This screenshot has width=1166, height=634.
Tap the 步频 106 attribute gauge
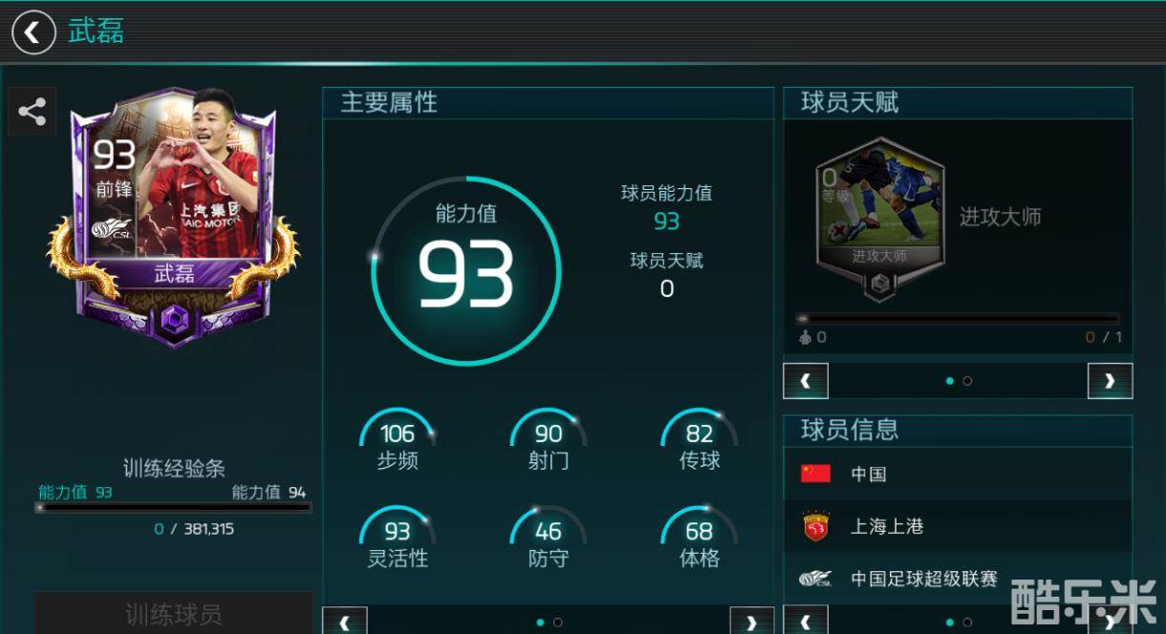(x=398, y=440)
